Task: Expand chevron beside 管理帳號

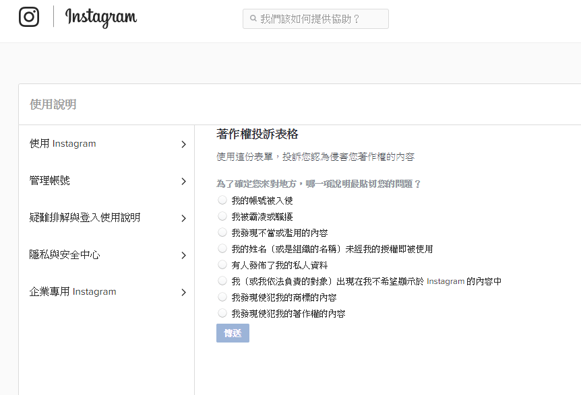Action: pyautogui.click(x=184, y=181)
